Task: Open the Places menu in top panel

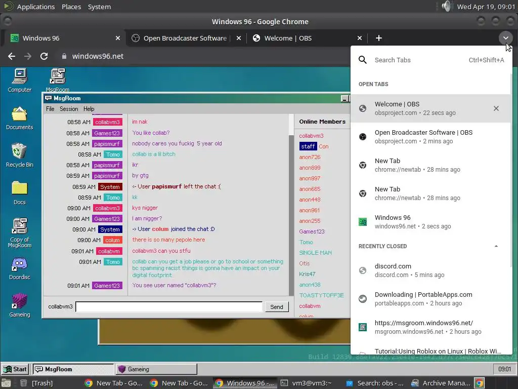Action: point(71,7)
